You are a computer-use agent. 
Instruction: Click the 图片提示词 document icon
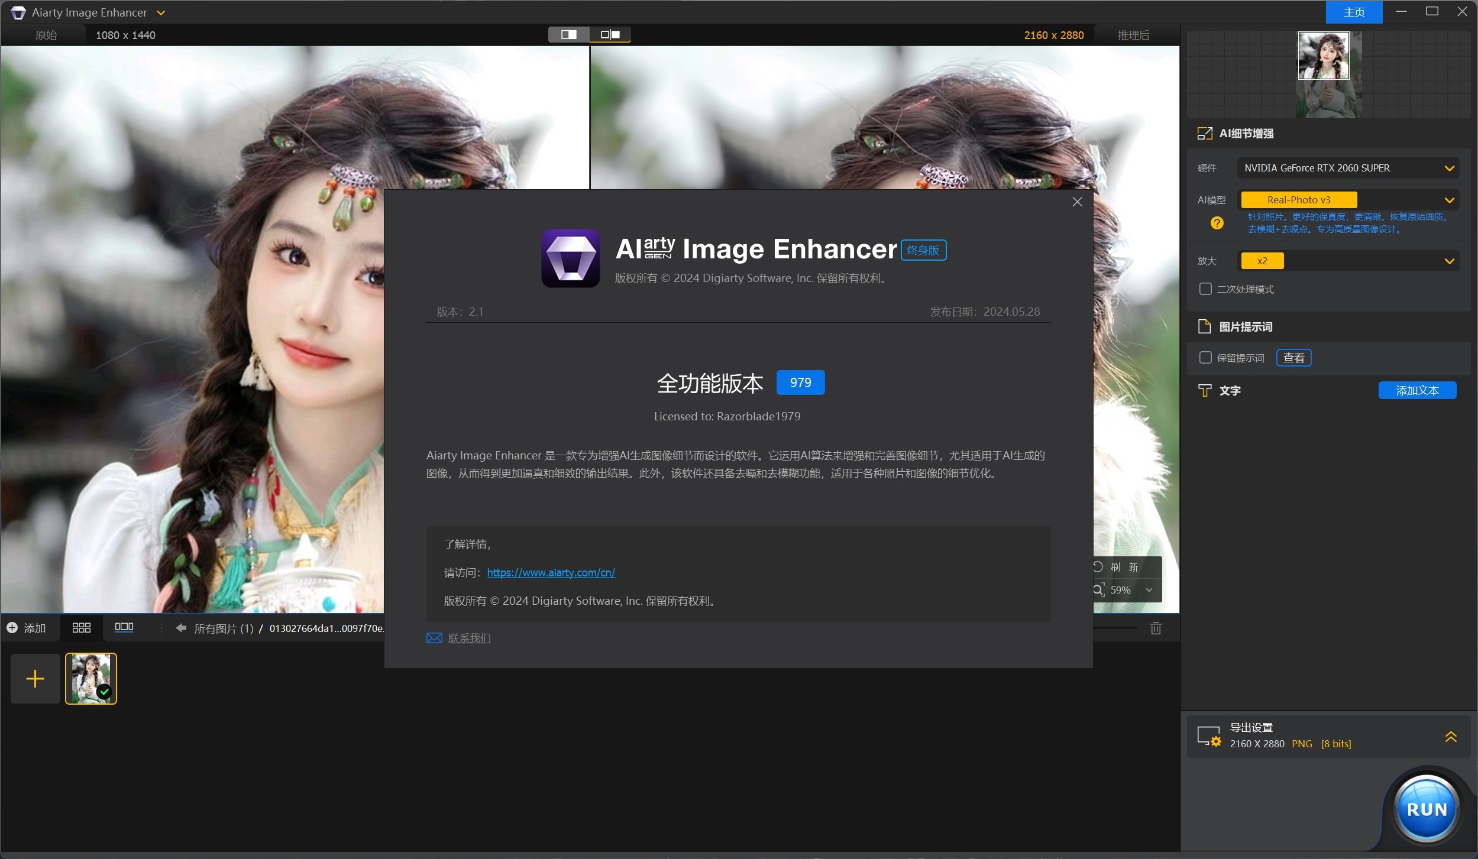[1204, 326]
